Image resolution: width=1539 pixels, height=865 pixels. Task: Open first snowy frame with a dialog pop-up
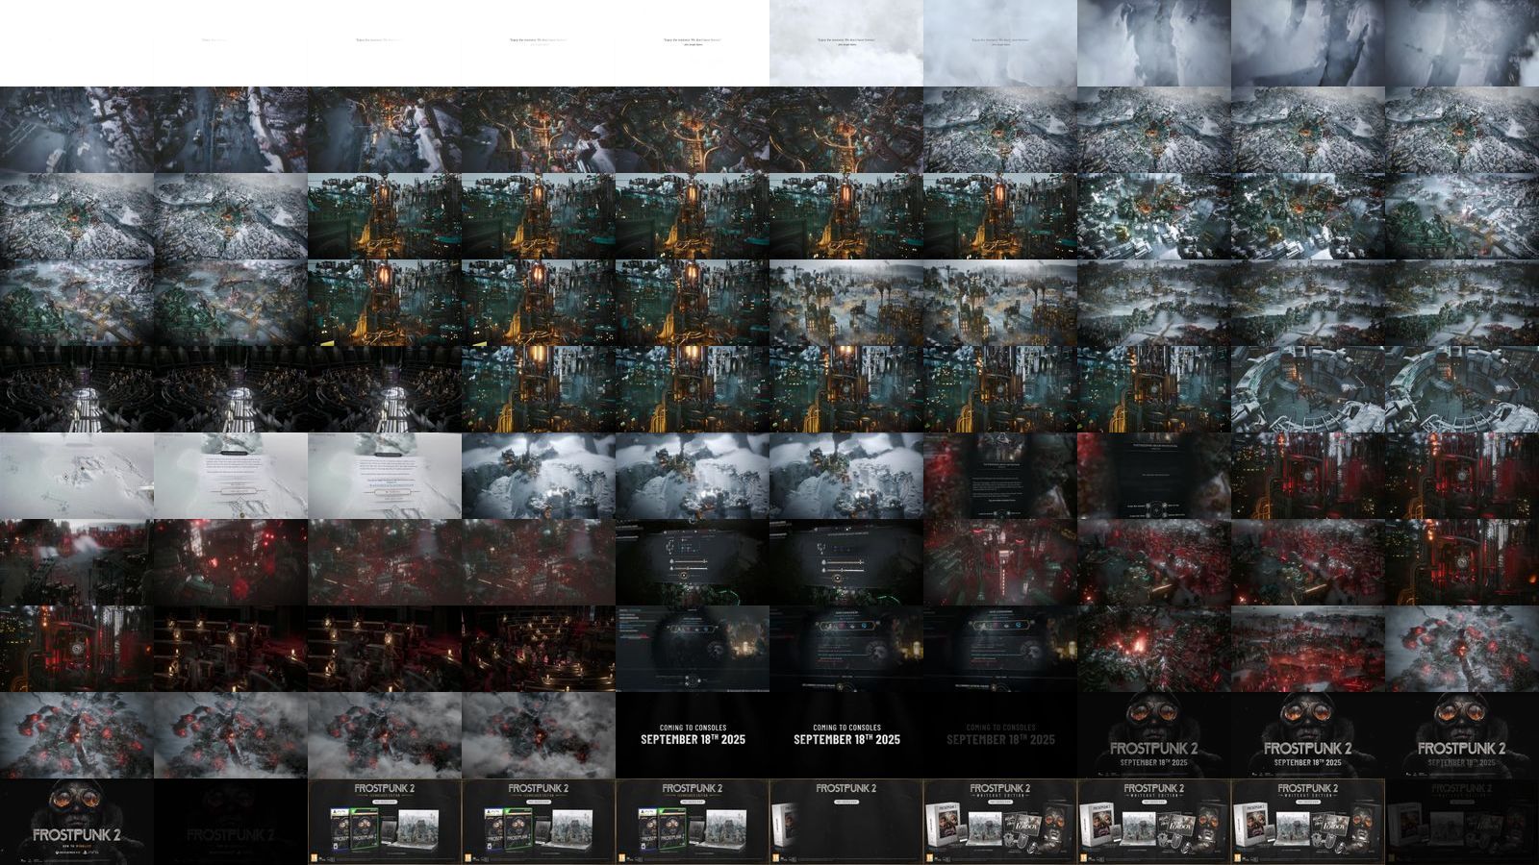(x=231, y=476)
